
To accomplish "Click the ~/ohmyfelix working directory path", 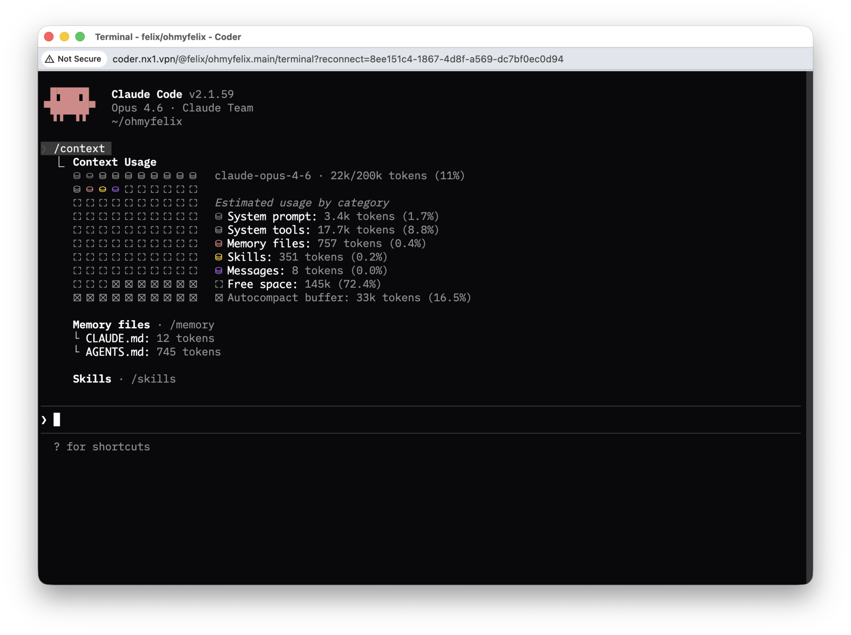I will pos(147,122).
